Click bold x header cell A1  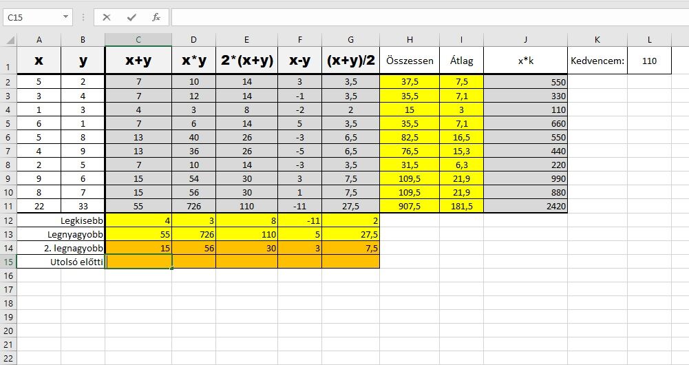(x=39, y=61)
